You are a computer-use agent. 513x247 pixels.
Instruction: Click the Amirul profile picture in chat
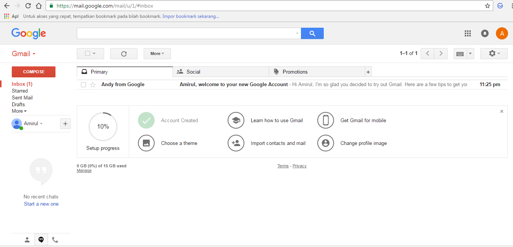click(x=17, y=124)
